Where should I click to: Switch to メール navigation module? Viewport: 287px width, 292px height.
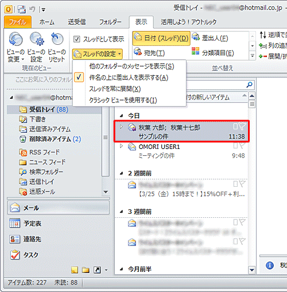(x=59, y=208)
